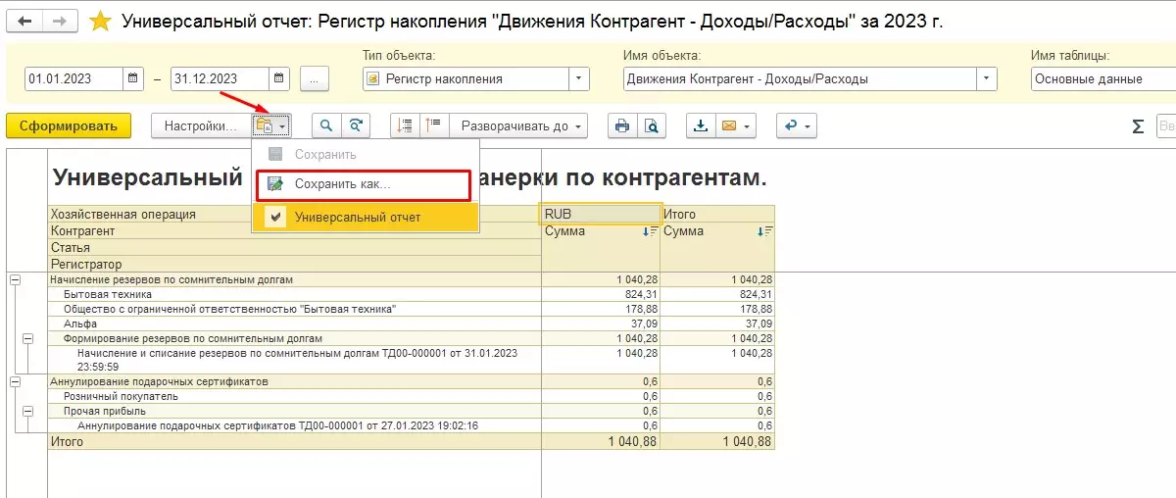This screenshot has width=1176, height=498.
Task: Expand the Имя объекта dropdown list
Action: (x=986, y=79)
